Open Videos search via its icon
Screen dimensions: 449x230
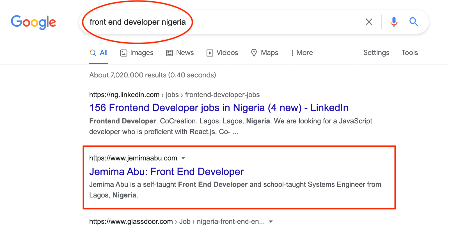tap(210, 53)
